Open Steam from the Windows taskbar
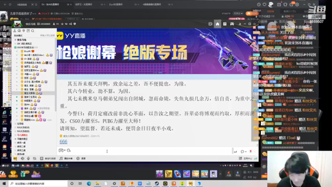 point(157,183)
